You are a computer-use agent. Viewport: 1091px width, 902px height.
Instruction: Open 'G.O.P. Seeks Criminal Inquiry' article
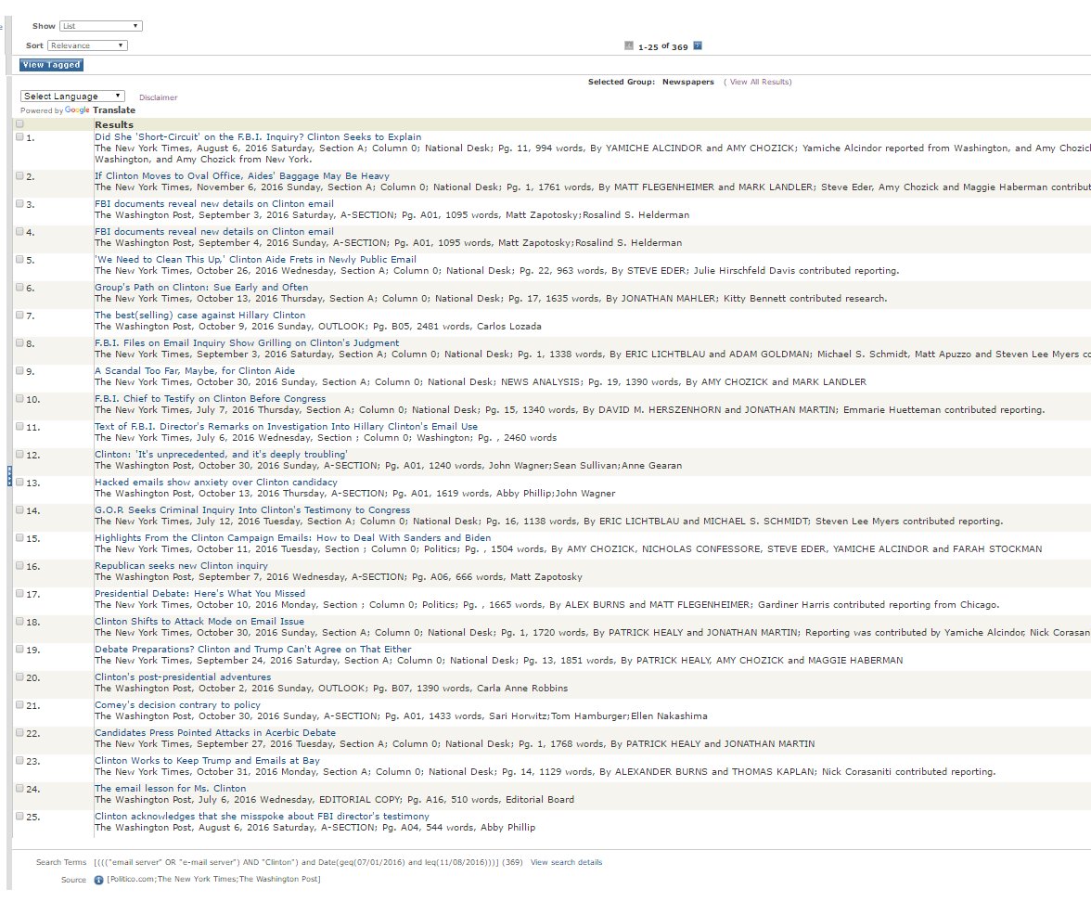click(252, 510)
